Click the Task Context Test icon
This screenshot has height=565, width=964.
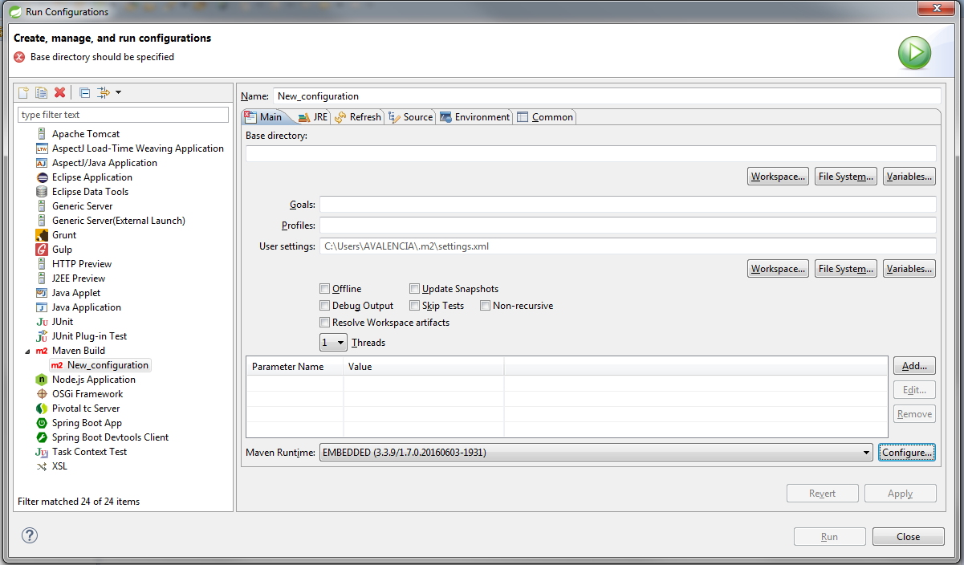click(x=43, y=452)
